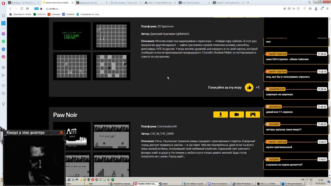
Task: Switch to the BizHawk Multi-System Emulator tab
Action: [228, 3]
